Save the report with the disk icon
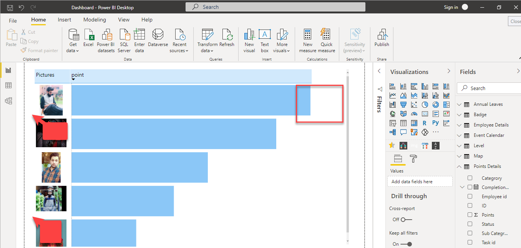The width and height of the screenshot is (521, 248). 10,7
